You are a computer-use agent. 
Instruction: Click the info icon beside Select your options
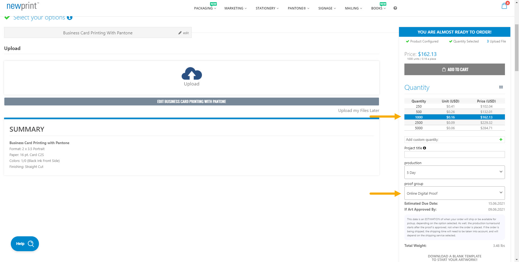(70, 17)
